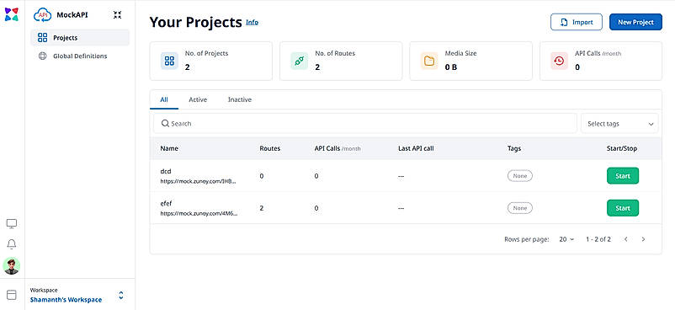This screenshot has height=310, width=675.
Task: Click the 1 - 2 of 2 pagination text
Action: point(598,239)
